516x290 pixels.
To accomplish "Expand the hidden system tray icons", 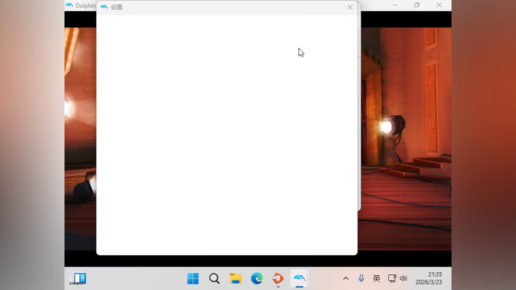I will pyautogui.click(x=346, y=278).
